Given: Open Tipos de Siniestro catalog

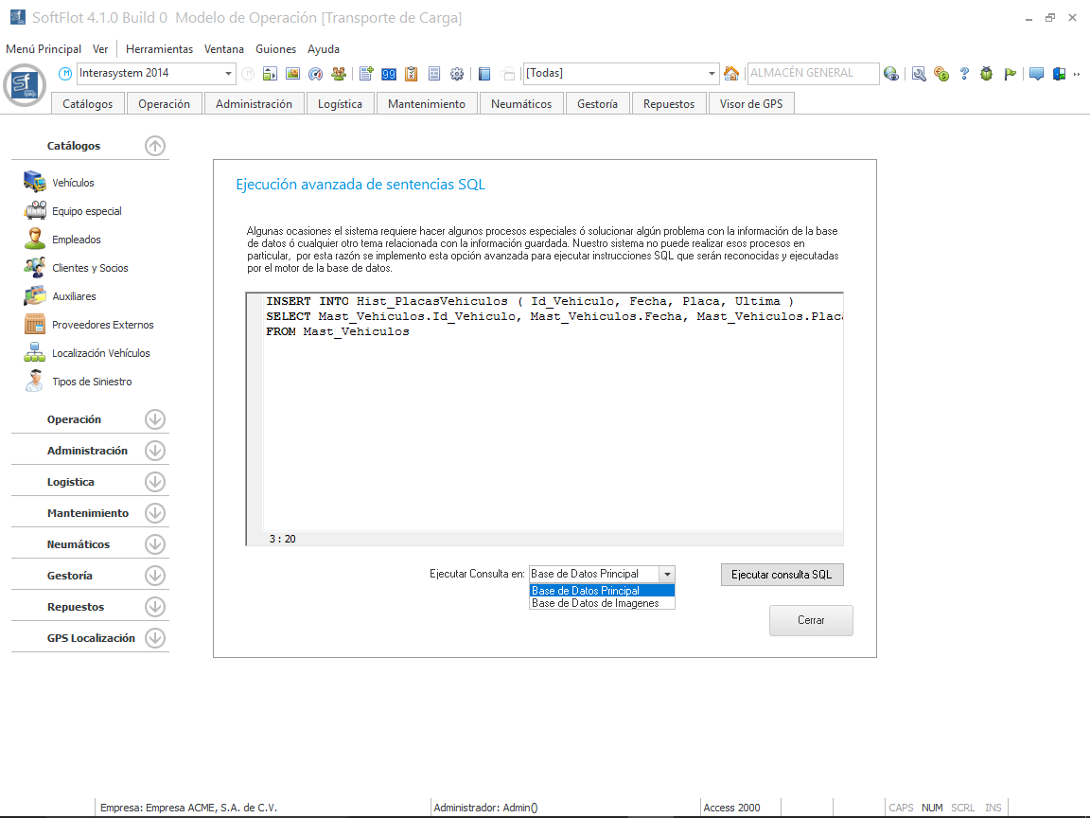Looking at the screenshot, I should click(x=92, y=382).
